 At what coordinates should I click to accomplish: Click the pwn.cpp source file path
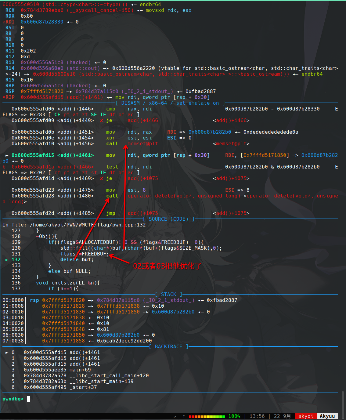88,225
